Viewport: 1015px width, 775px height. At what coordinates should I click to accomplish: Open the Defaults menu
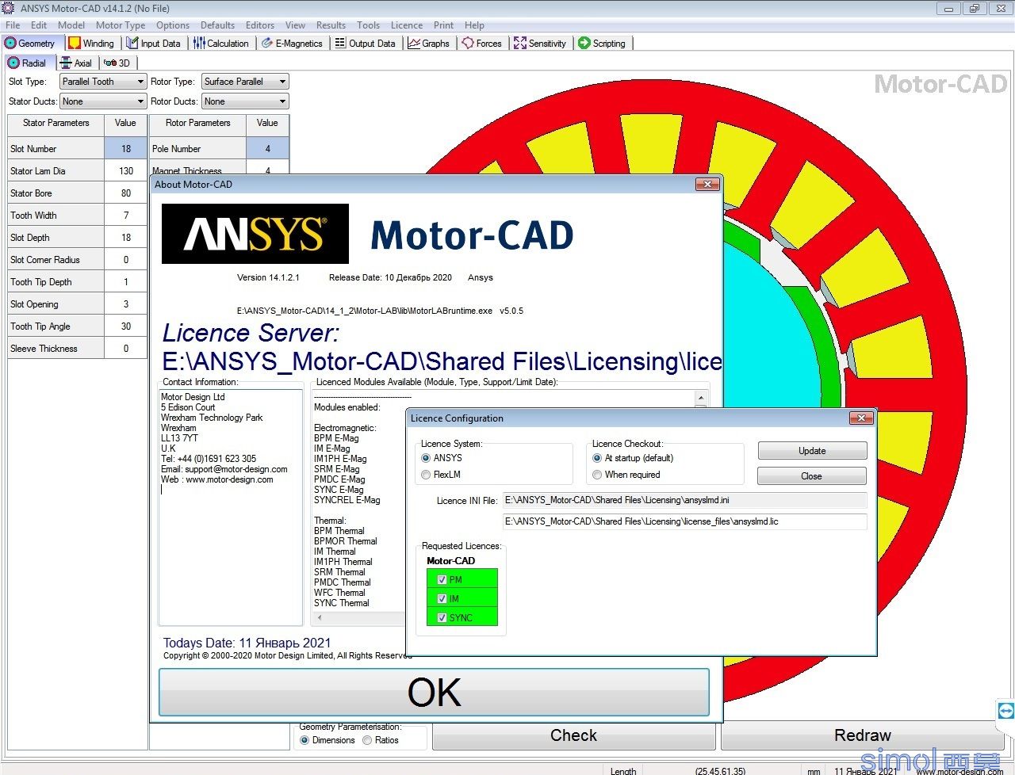pos(217,25)
